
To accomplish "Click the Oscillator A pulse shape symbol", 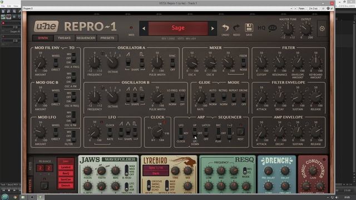I will coord(141,54).
